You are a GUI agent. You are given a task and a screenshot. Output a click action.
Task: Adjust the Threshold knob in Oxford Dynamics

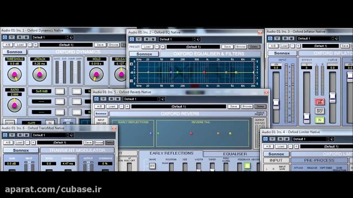pos(15,74)
